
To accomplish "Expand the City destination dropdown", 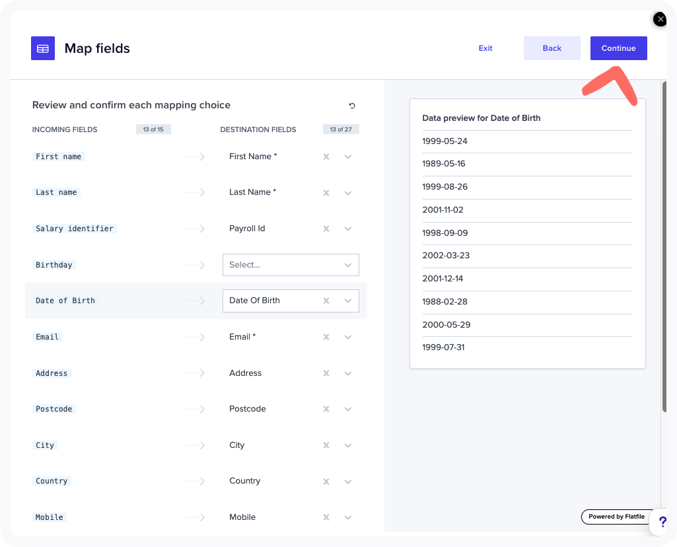I will pyautogui.click(x=348, y=445).
